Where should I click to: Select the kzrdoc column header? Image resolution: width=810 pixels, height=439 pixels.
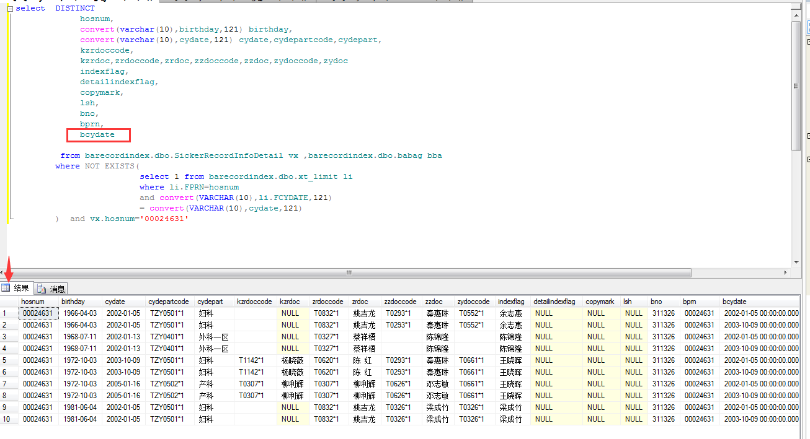(x=293, y=302)
